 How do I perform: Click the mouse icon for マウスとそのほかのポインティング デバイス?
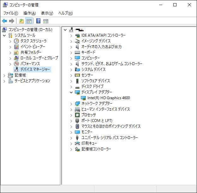click(x=77, y=126)
